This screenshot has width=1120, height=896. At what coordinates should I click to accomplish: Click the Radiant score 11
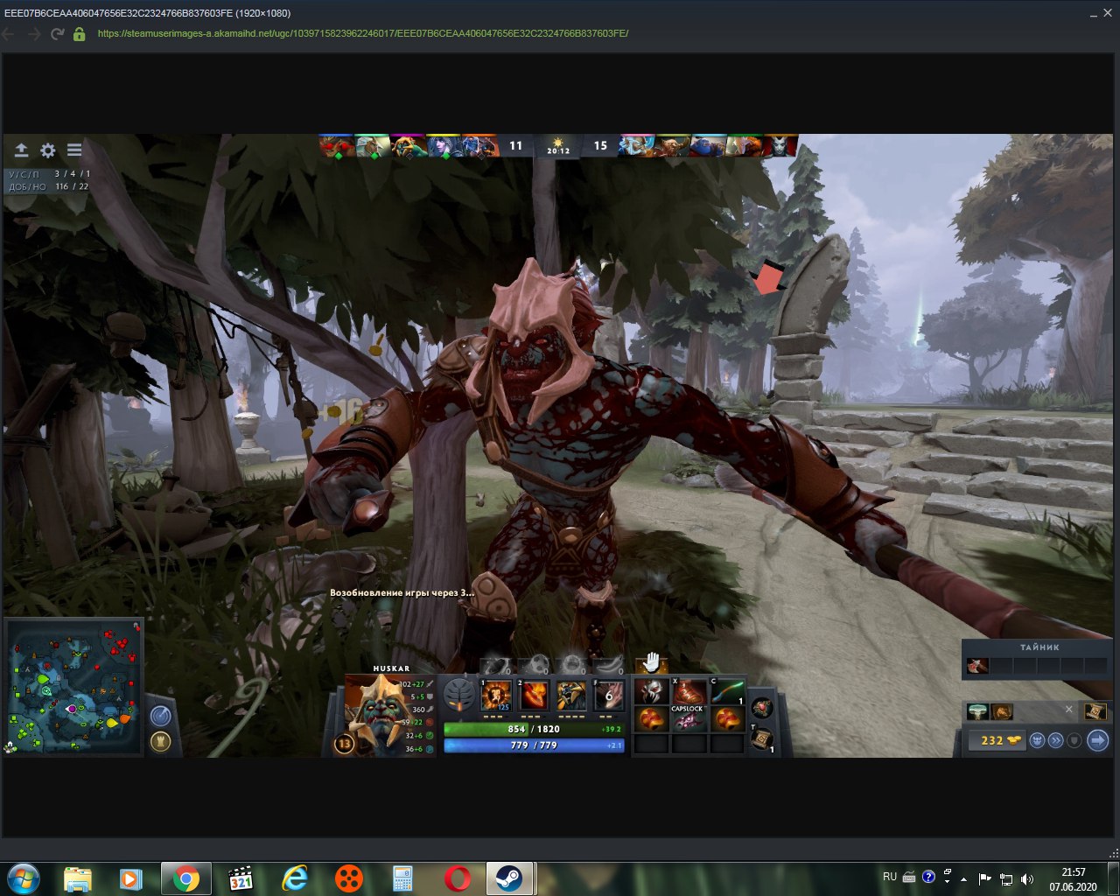click(515, 146)
